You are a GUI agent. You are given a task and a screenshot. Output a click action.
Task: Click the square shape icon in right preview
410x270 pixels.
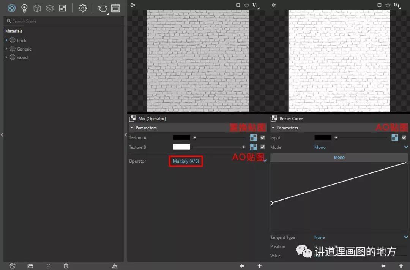pos(379,5)
